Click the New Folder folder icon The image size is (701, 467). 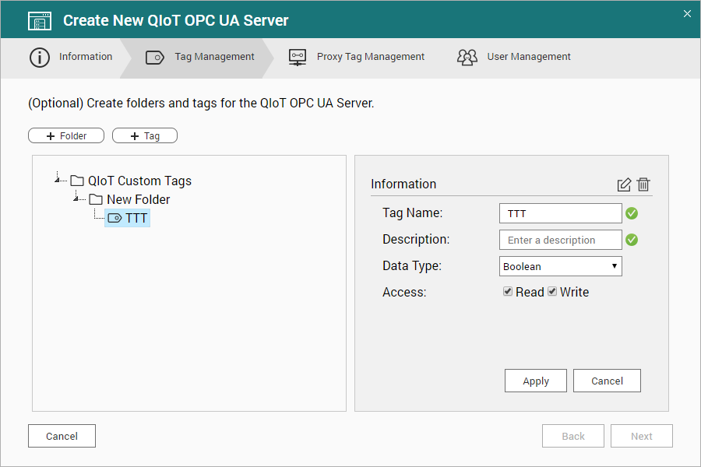96,199
